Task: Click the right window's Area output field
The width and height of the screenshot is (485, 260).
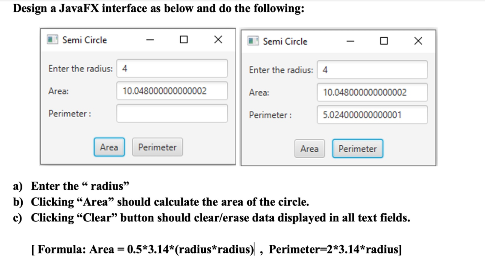Action: [372, 92]
